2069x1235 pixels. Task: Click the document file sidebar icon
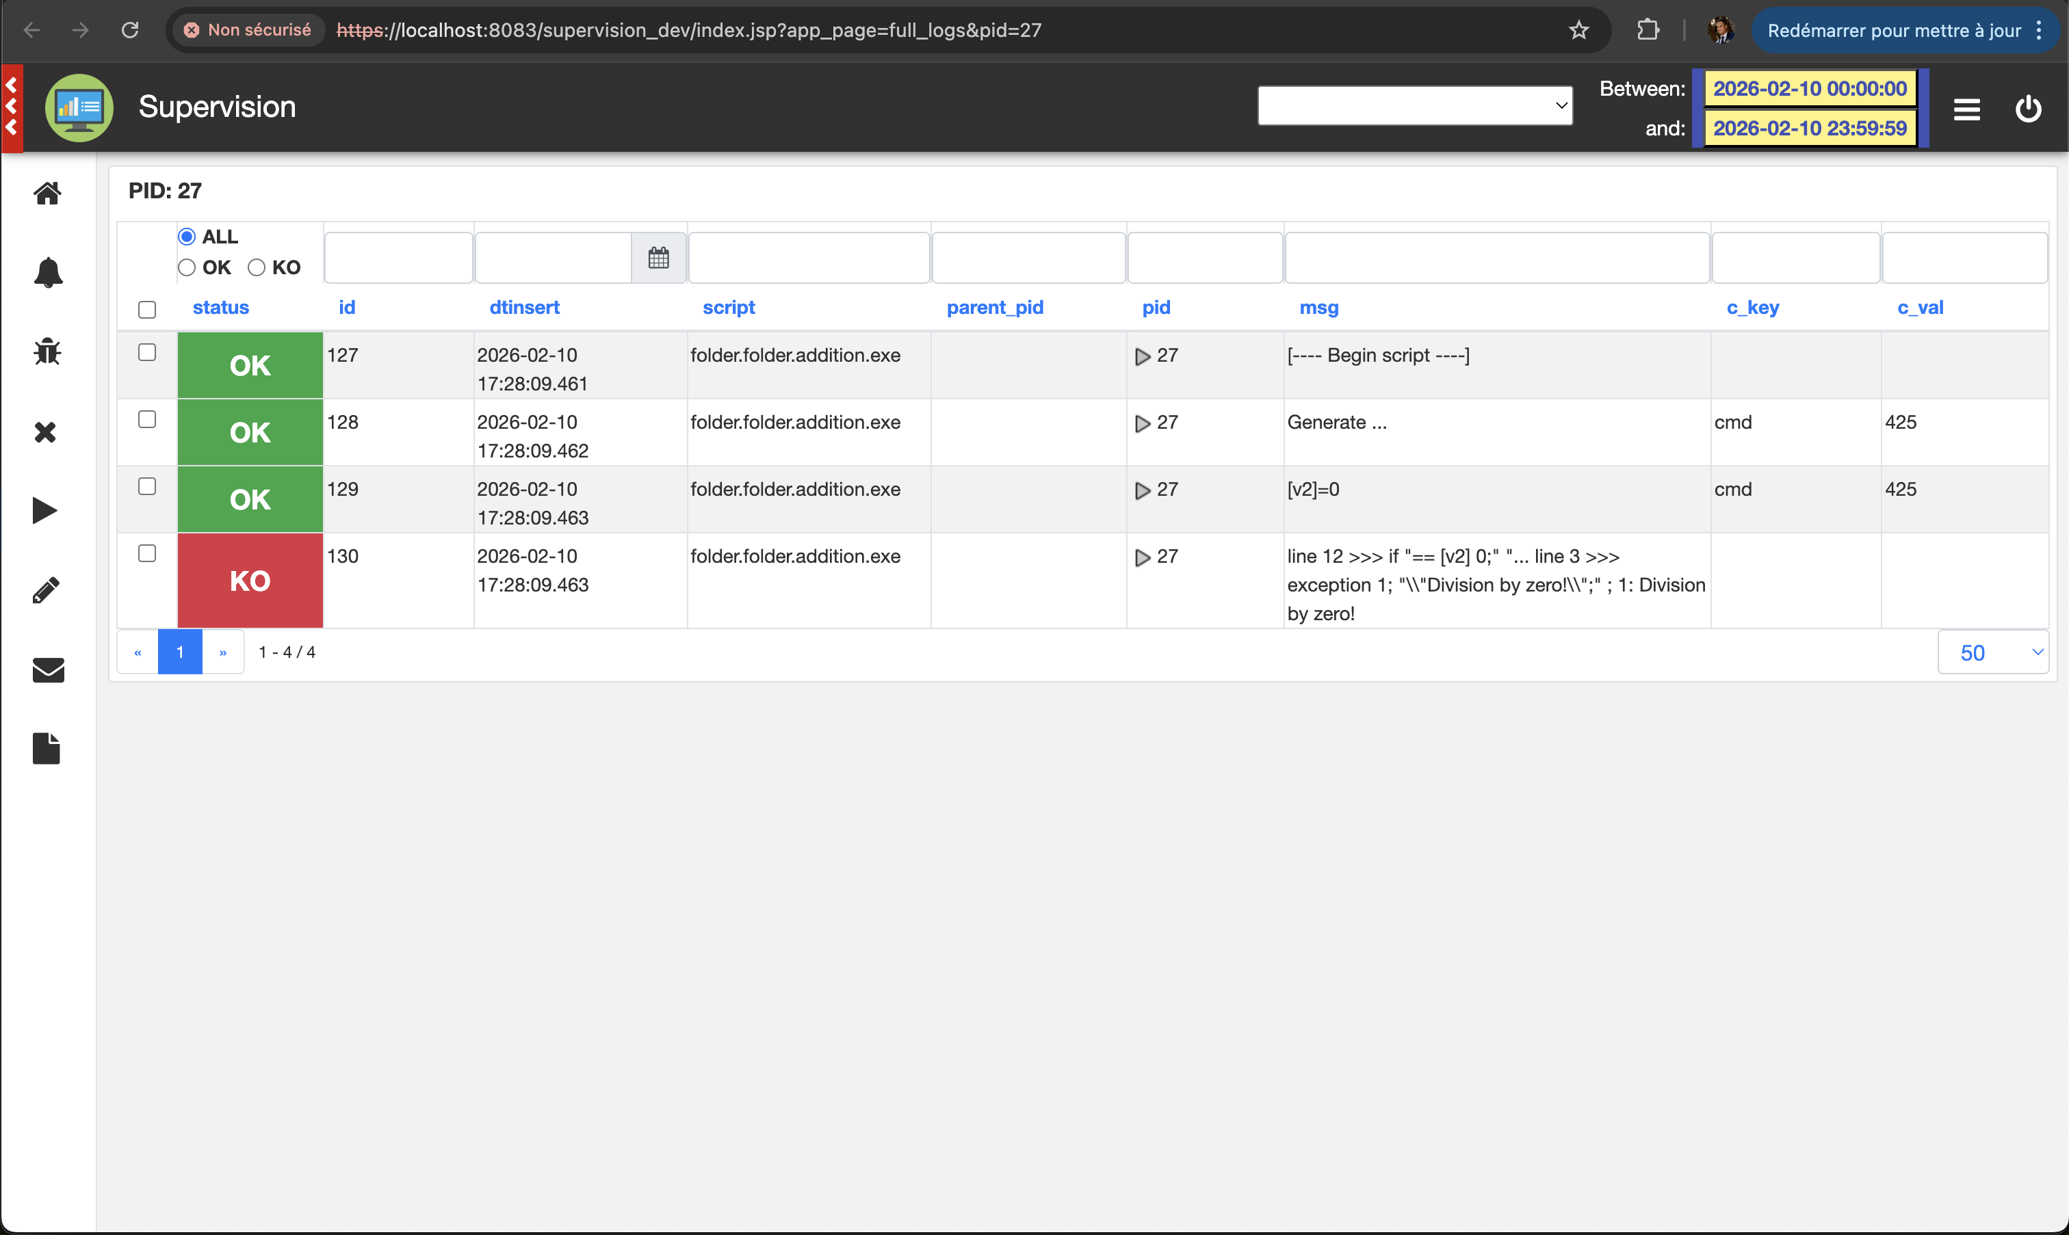click(x=46, y=748)
